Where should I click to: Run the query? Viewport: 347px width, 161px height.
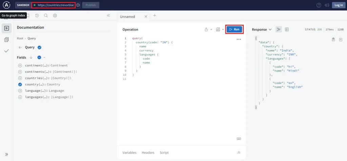[234, 29]
